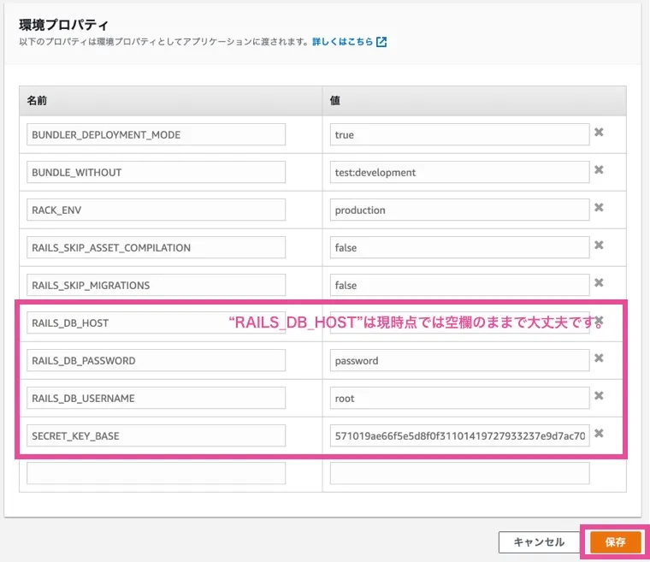Screen dimensions: 650x562
Task: Click the キャンセル button
Action: [x=539, y=542]
